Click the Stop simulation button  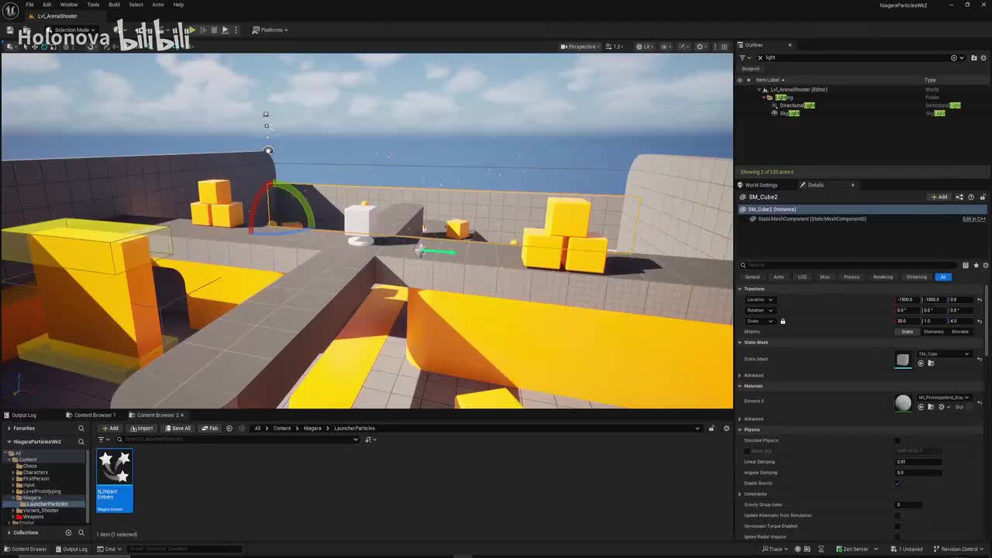point(214,29)
